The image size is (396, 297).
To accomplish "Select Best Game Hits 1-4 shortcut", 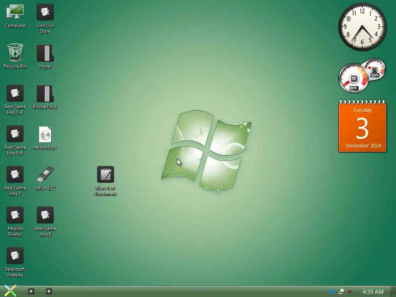I will tap(15, 99).
